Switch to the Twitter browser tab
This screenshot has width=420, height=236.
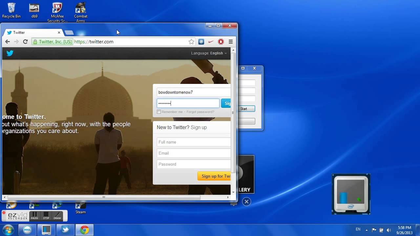[32, 32]
